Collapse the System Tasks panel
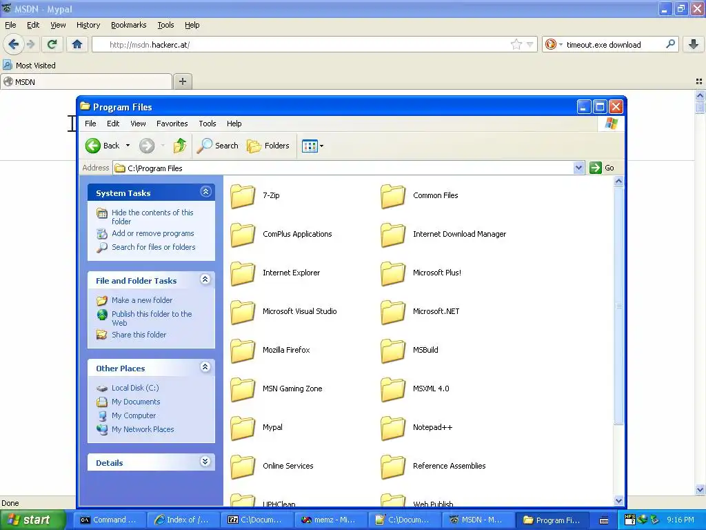 click(205, 192)
